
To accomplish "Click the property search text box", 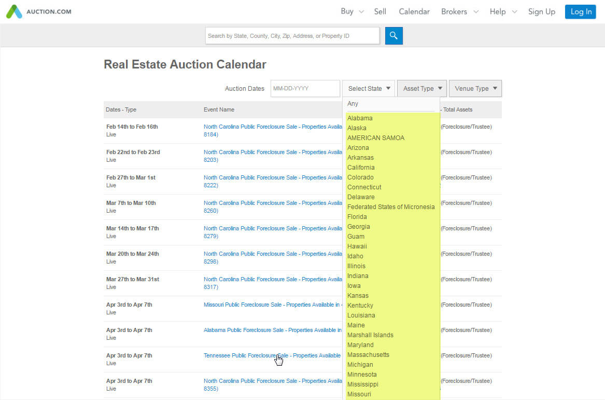I will coord(292,35).
